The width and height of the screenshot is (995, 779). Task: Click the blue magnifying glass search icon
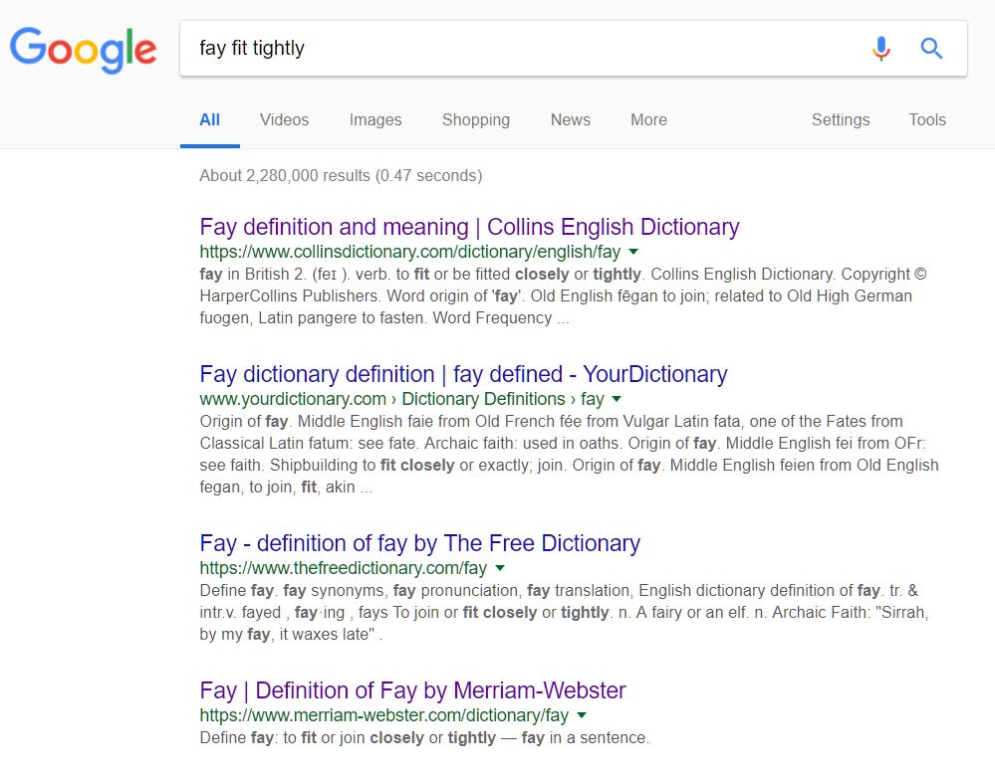pos(931,48)
